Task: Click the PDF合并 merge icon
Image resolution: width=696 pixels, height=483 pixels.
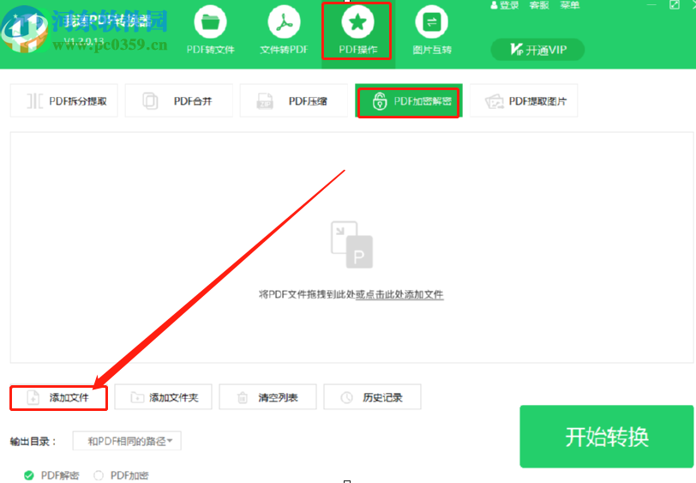Action: point(150,101)
